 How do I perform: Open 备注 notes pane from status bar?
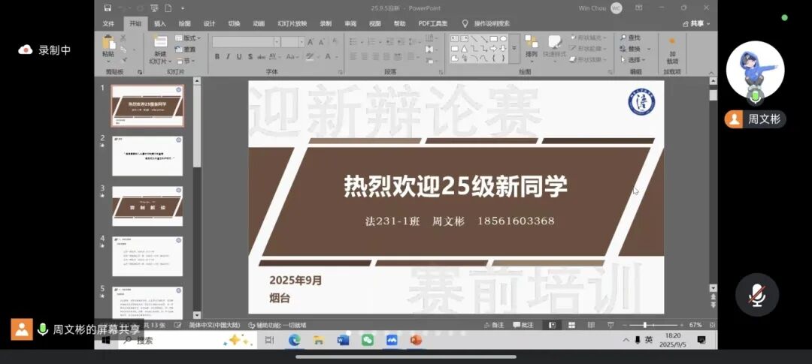[494, 325]
